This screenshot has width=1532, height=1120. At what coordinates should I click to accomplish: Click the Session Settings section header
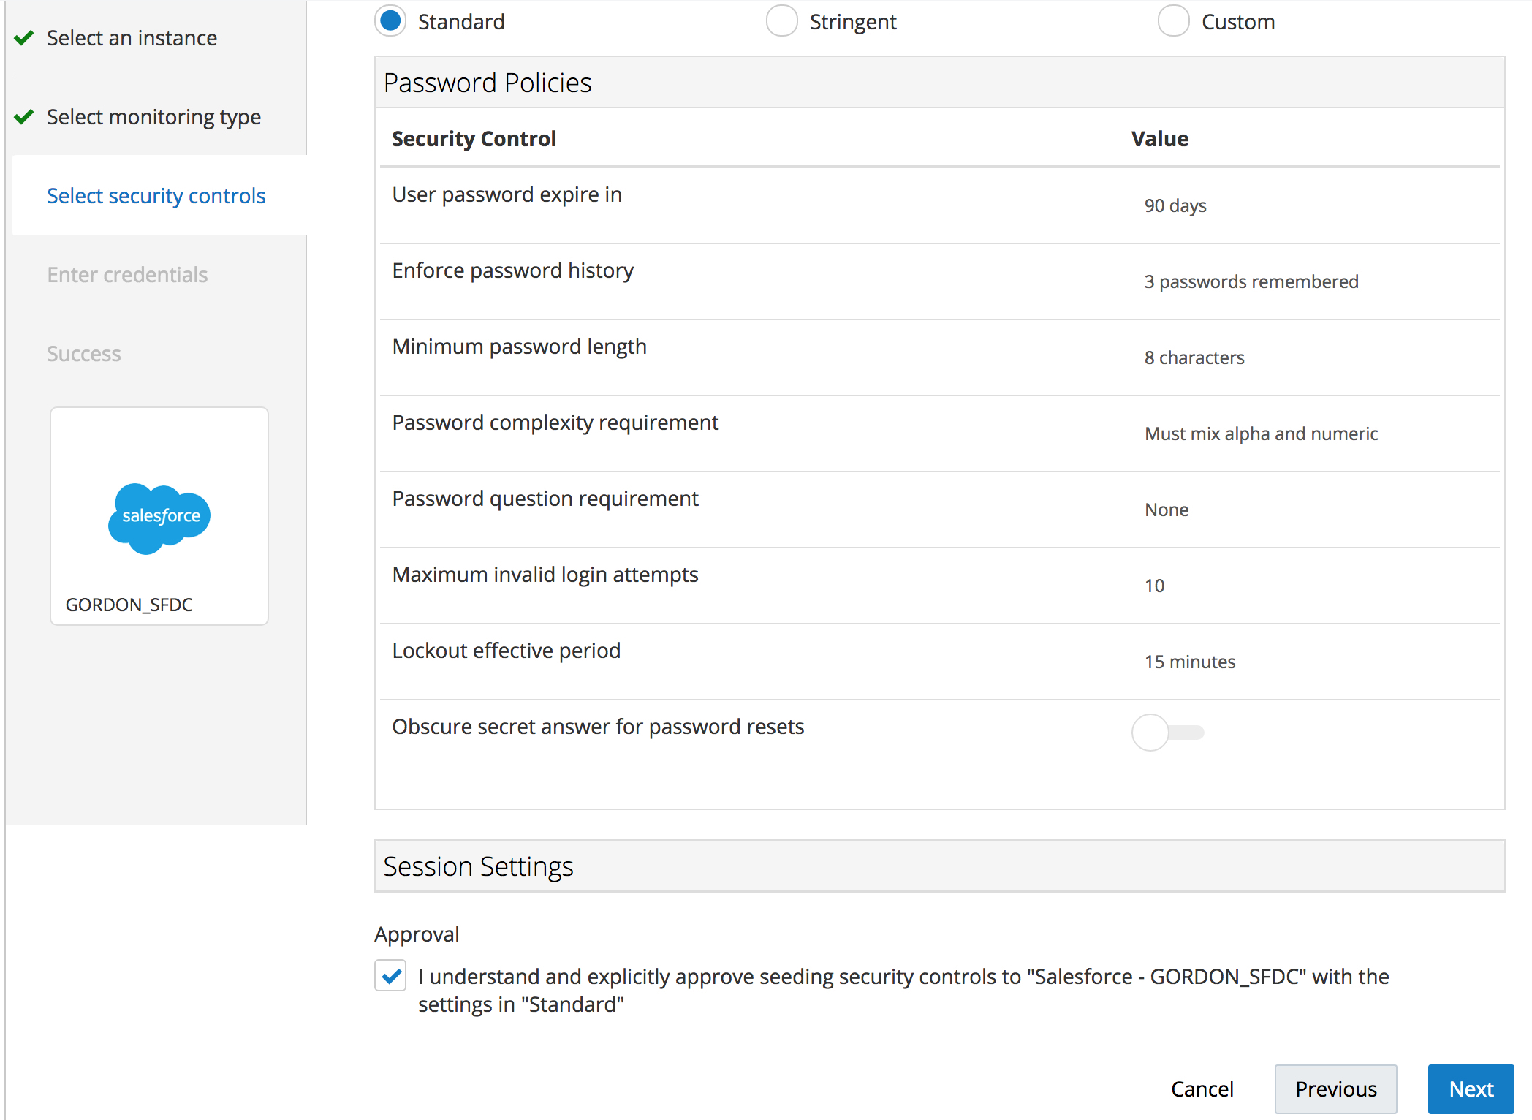coord(939,866)
